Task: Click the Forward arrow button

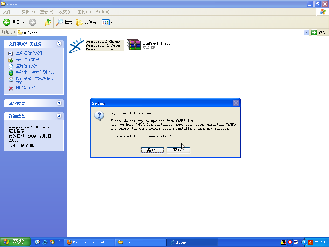Action: [x=32, y=22]
